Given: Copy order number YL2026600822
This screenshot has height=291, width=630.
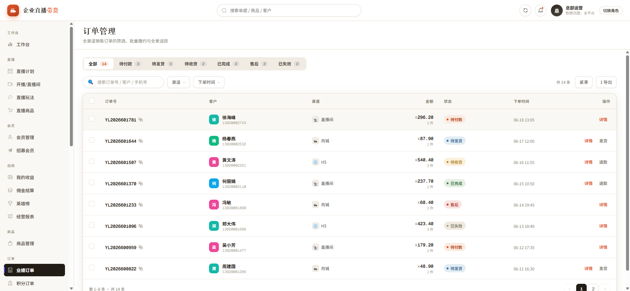Looking at the screenshot, I should coord(141,269).
